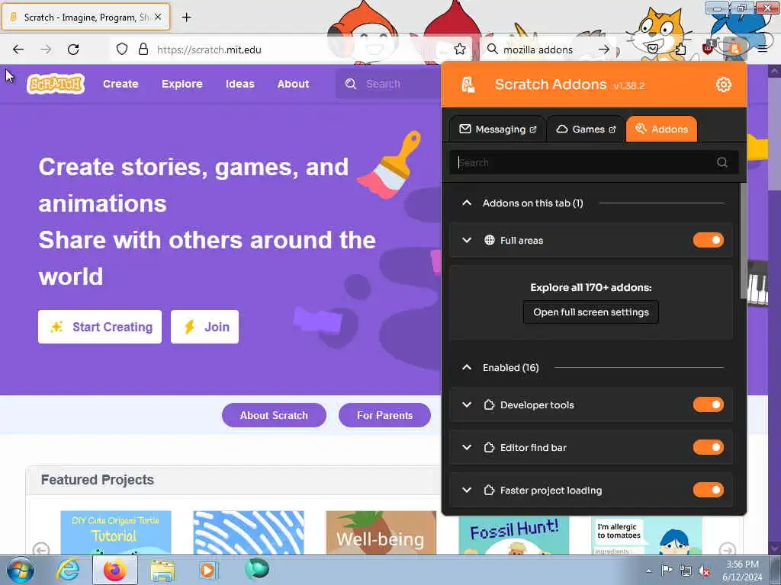Screen dimensions: 781x585
Task: Open the Windows Start menu
Action: (x=20, y=570)
